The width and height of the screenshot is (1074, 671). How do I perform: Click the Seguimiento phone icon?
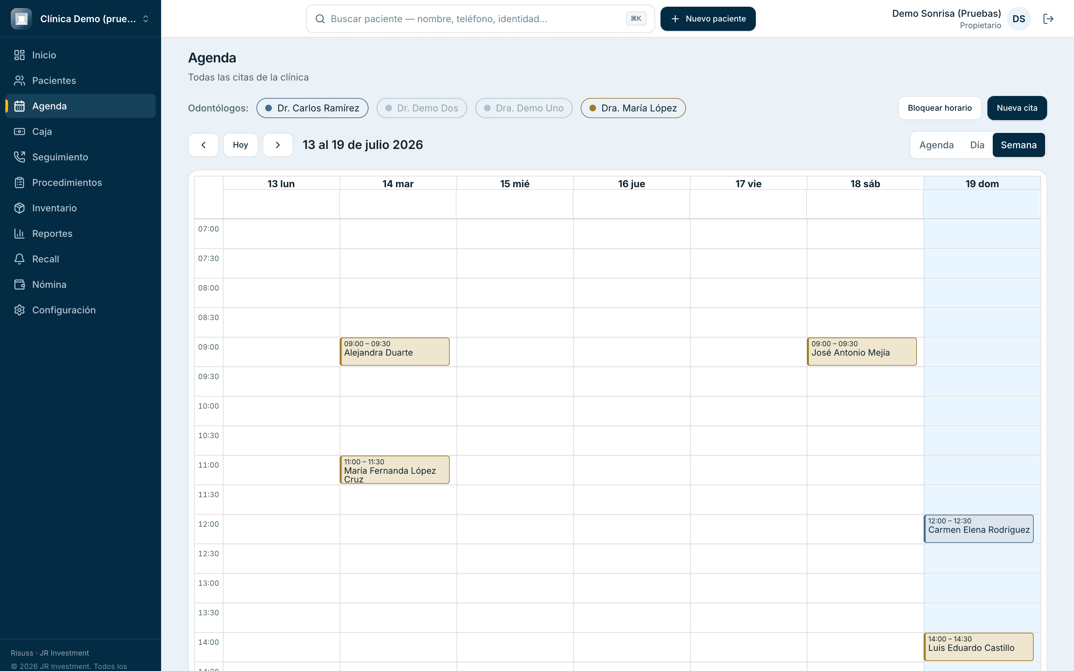coord(19,157)
